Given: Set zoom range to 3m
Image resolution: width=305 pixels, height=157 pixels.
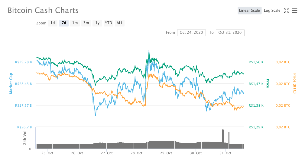Looking at the screenshot, I should point(86,23).
